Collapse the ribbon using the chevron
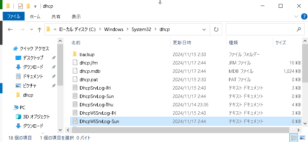Viewport: 308px width, 142px height. [x=296, y=16]
